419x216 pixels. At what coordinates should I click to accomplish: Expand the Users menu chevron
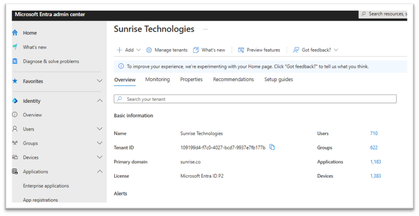tap(100, 129)
